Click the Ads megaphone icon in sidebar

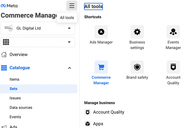[x=4, y=127]
